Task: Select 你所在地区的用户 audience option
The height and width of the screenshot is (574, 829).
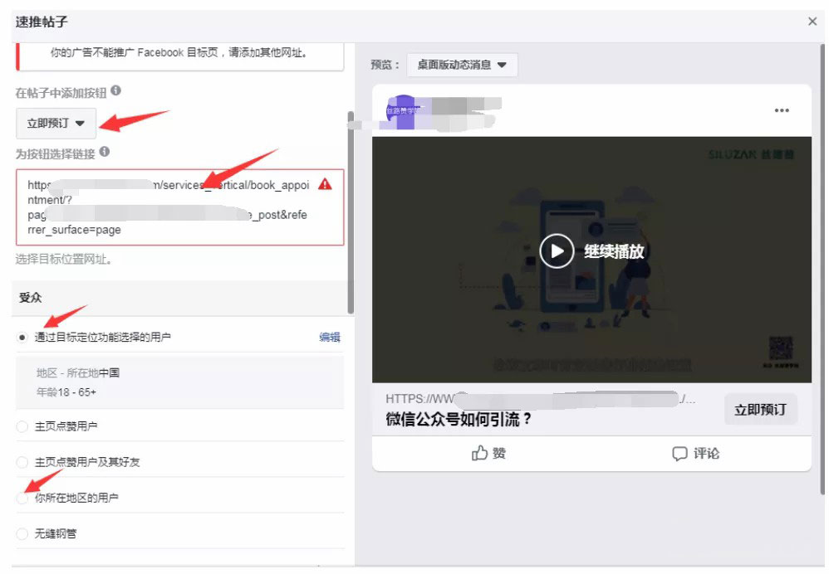Action: (x=22, y=499)
